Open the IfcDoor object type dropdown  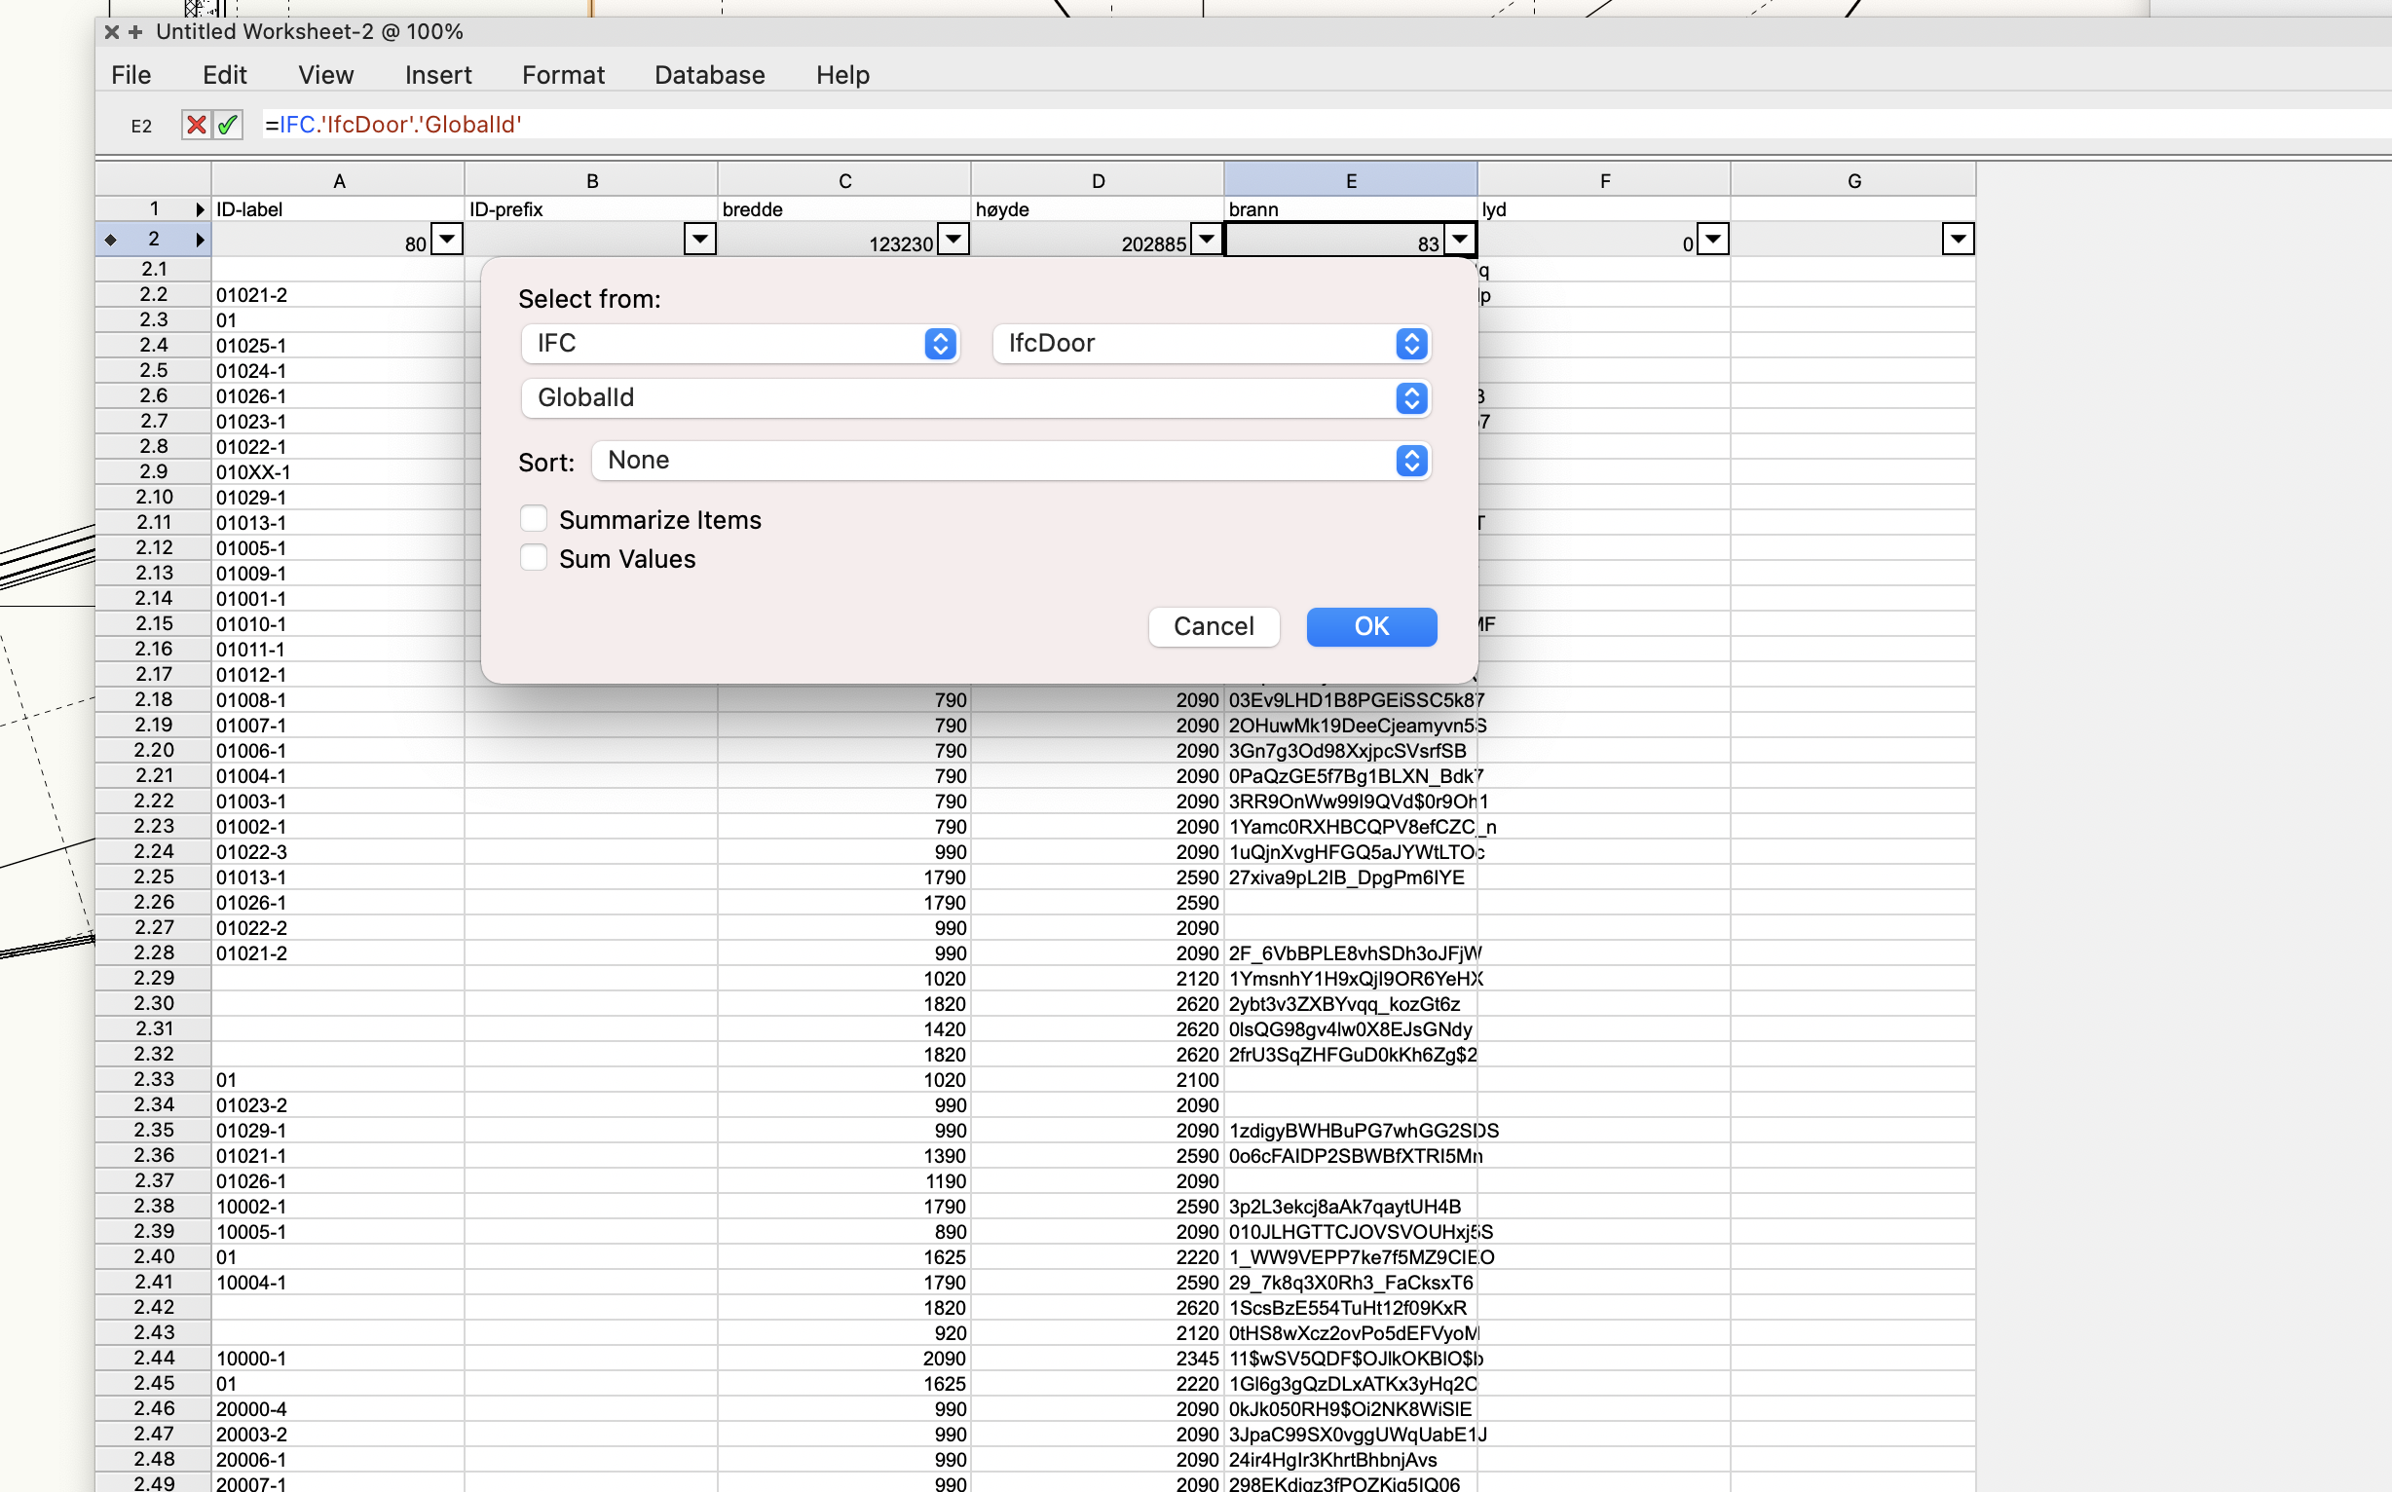pos(1212,344)
